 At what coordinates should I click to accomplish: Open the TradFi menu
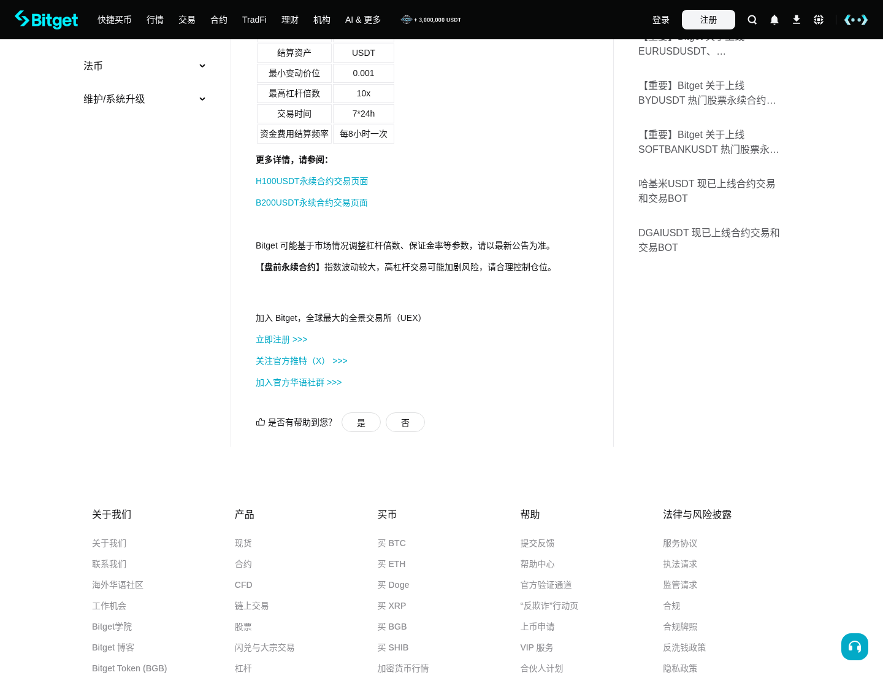pos(254,20)
